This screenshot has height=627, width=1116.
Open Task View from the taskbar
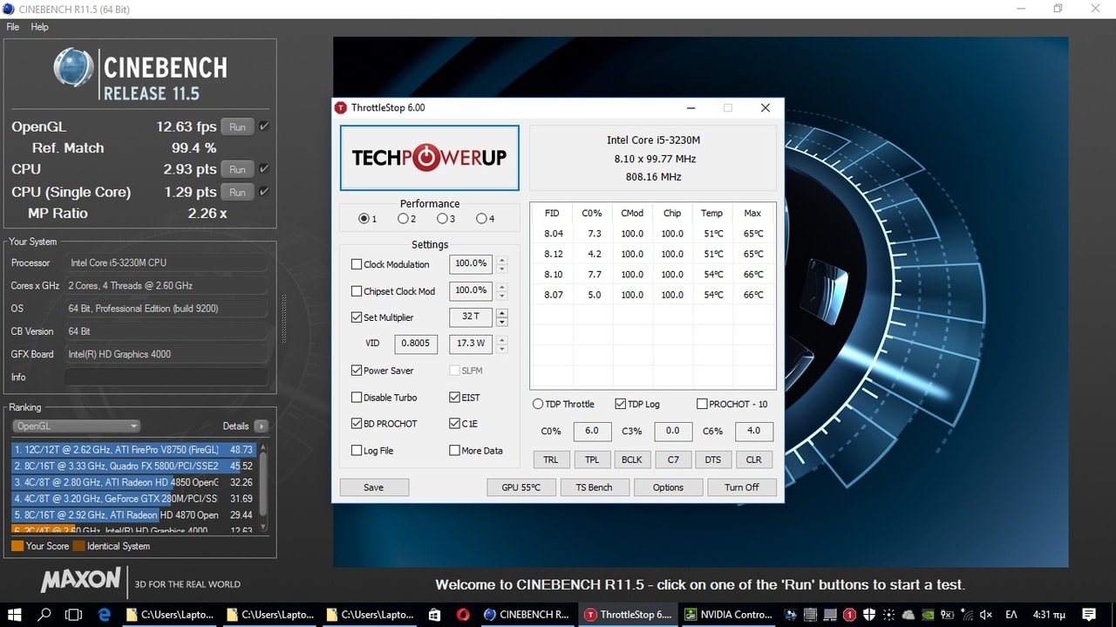[x=74, y=614]
